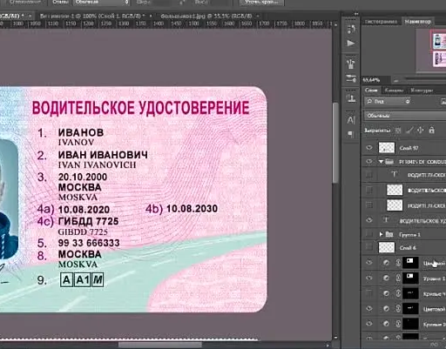Open the Actions panel play icon
Image resolution: width=446 pixels, height=349 pixels.
pos(351,44)
